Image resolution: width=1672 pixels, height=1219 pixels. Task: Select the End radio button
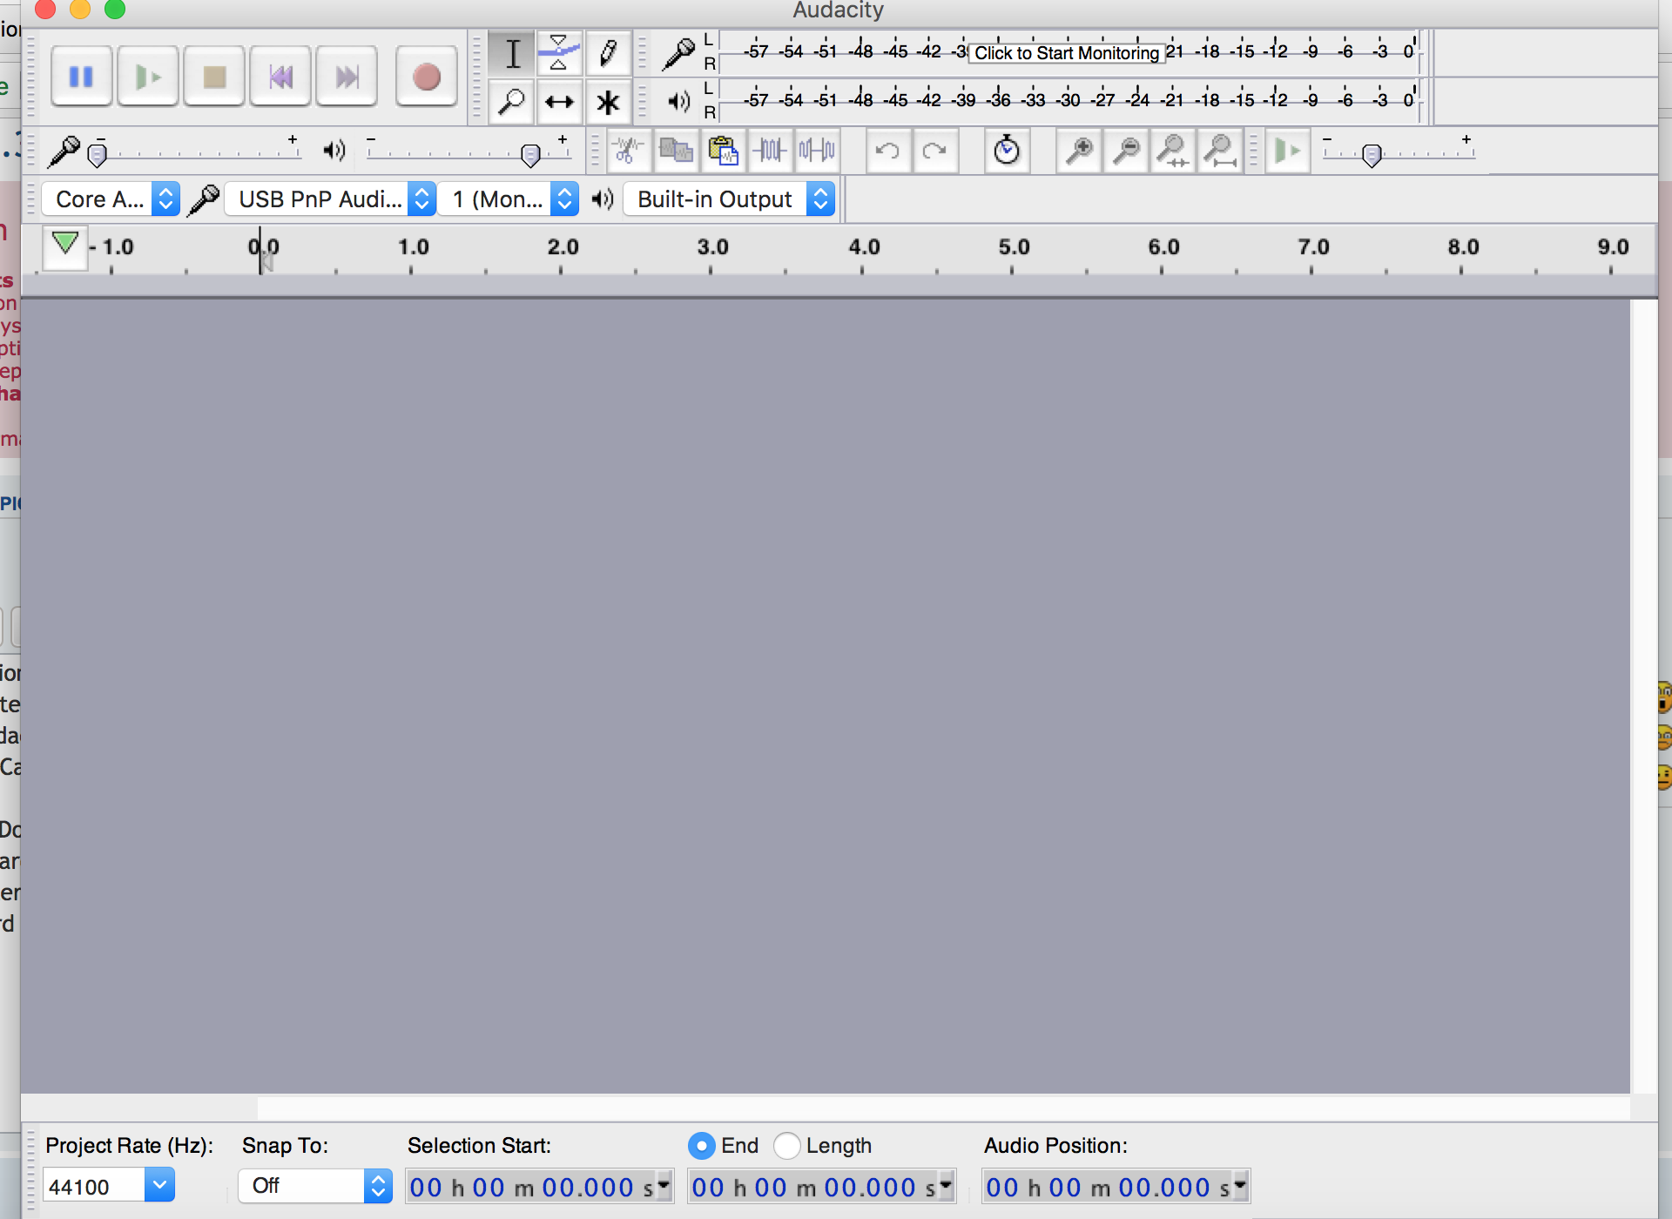pos(701,1146)
